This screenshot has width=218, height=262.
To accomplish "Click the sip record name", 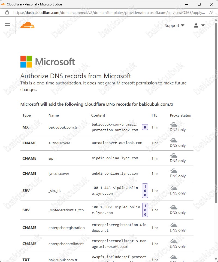I will click(51, 159).
